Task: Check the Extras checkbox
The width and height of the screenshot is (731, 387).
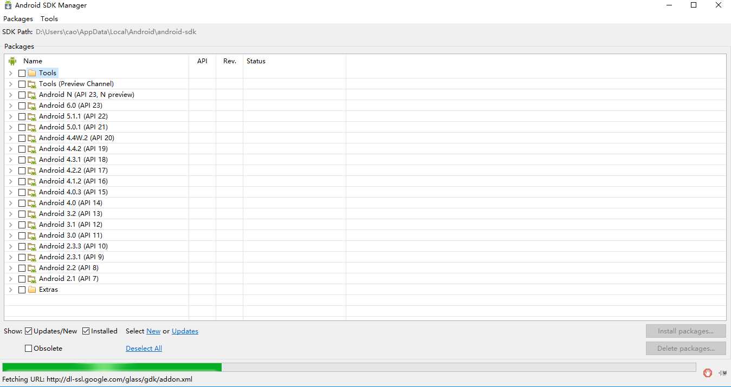Action: click(22, 290)
